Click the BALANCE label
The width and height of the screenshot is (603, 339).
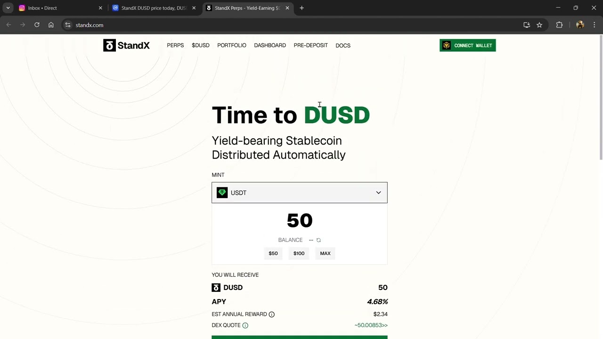290,240
